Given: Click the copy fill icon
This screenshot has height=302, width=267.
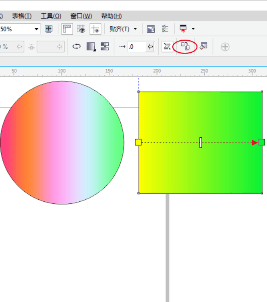Looking at the screenshot, I should 185,46.
